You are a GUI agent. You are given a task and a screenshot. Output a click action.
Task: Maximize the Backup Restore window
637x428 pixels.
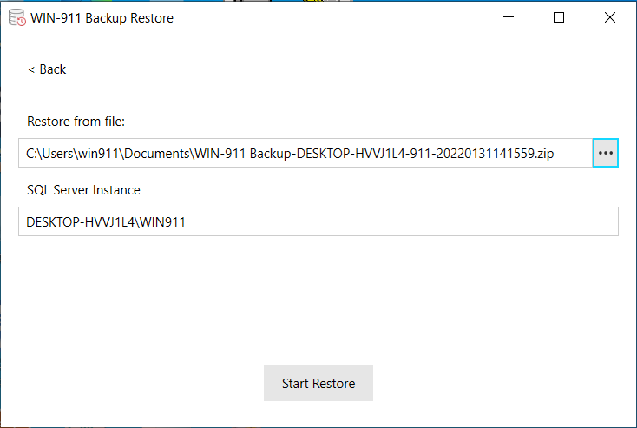click(x=559, y=17)
